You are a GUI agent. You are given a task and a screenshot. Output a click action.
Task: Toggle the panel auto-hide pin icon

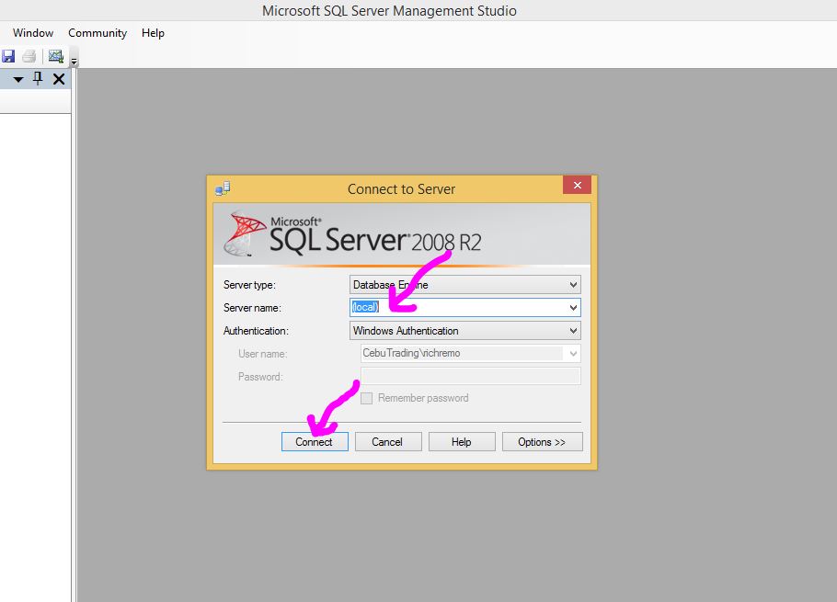click(38, 79)
